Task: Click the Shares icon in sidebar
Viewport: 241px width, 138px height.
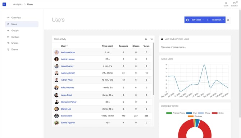Action: 8,43
